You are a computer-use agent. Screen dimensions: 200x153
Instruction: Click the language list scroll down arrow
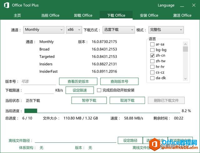click(x=185, y=79)
